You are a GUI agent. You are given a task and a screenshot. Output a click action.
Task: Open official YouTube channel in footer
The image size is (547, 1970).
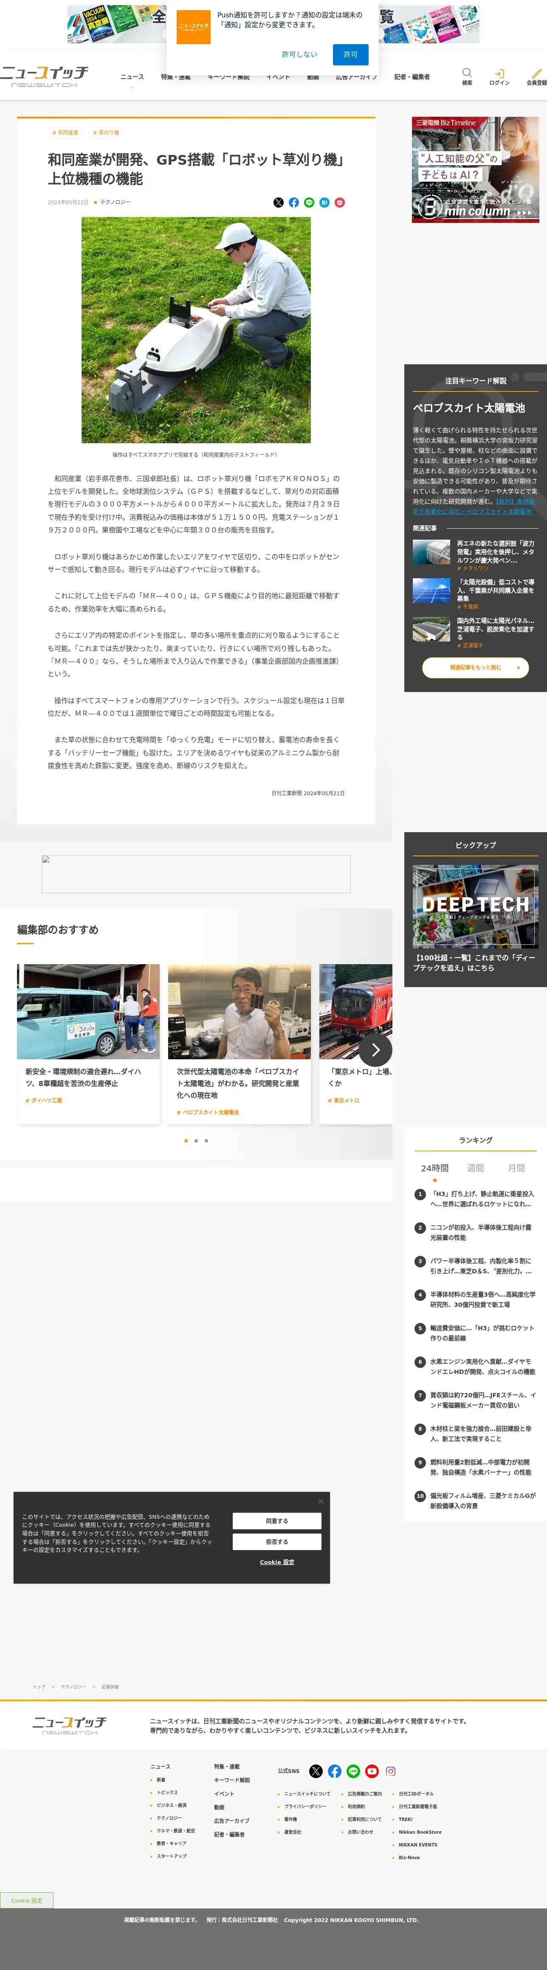point(372,1771)
